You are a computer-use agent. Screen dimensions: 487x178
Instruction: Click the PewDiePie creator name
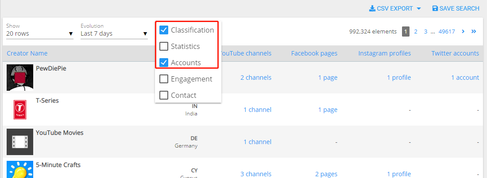pos(51,69)
